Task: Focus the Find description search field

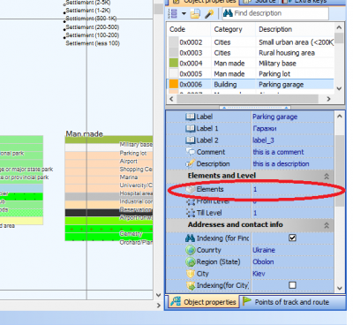Action: point(275,13)
